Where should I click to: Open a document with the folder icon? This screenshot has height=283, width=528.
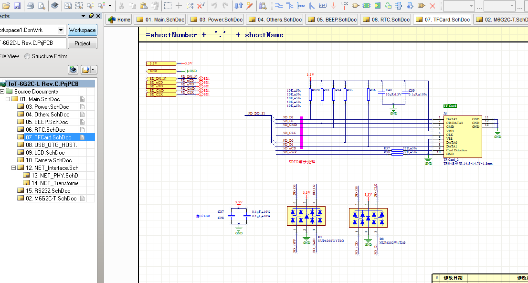(6, 5)
